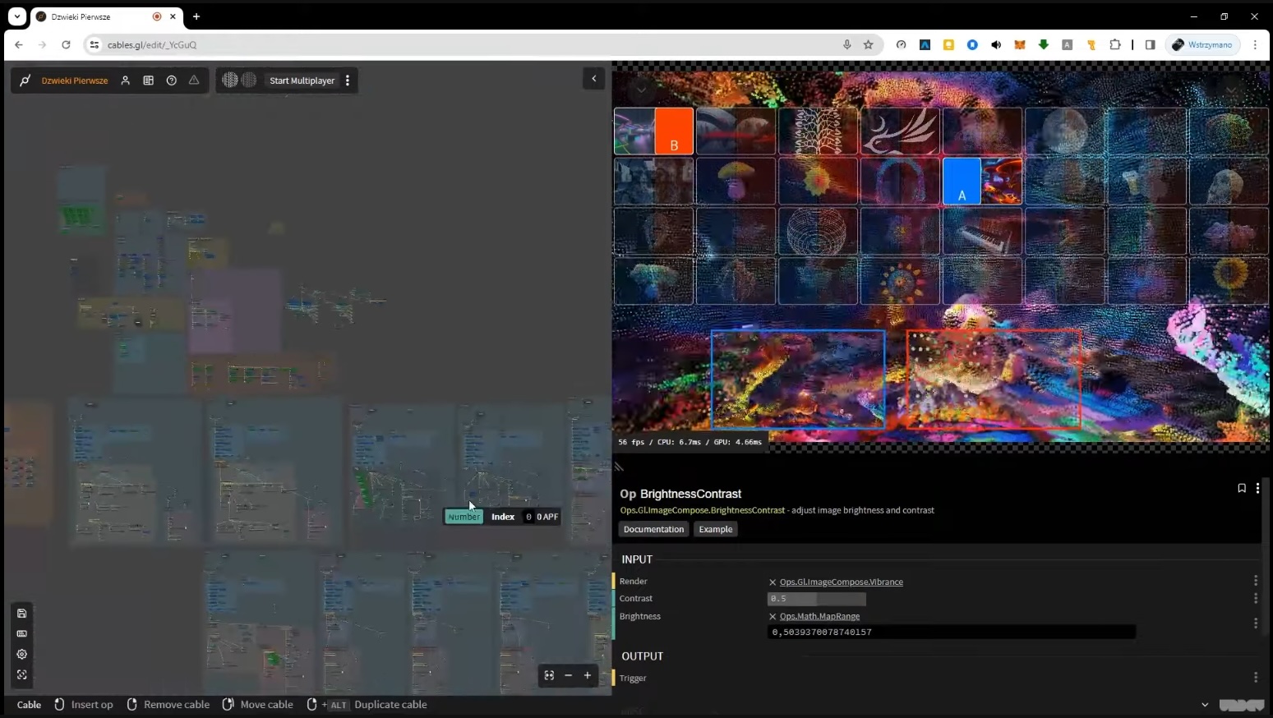Screen dimensions: 1273x718
Task: Click zoom-out minus button on patch canvas
Action: click(x=568, y=675)
